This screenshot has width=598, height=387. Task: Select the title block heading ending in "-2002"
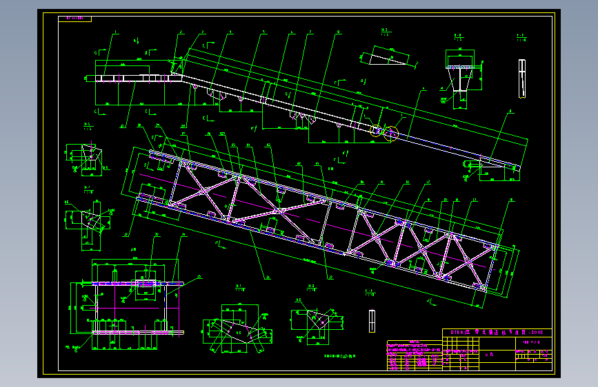click(497, 333)
